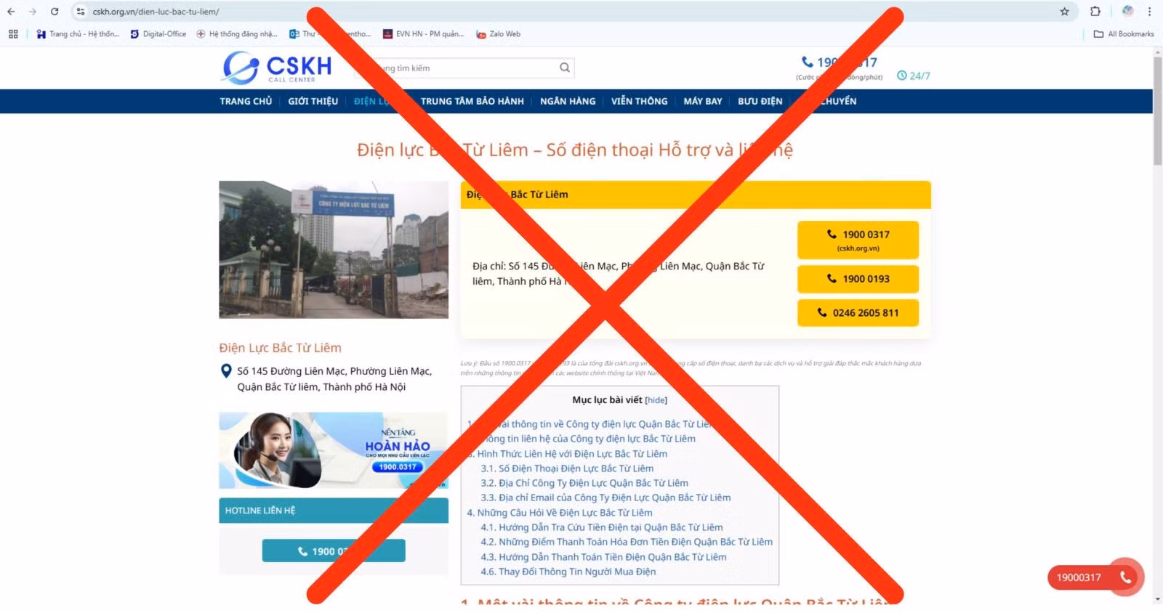Viewport: 1163px width, 613px height.
Task: Open the NGÂN HÀNG menu item
Action: [568, 102]
